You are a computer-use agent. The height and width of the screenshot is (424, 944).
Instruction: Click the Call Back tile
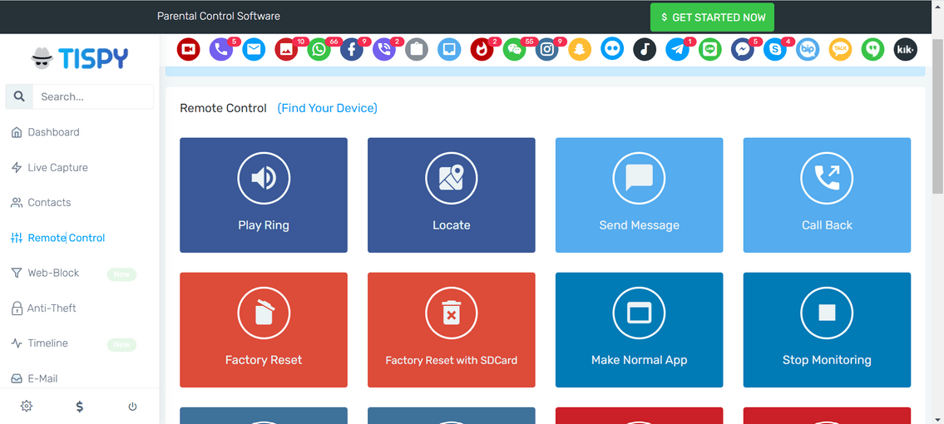coord(828,195)
